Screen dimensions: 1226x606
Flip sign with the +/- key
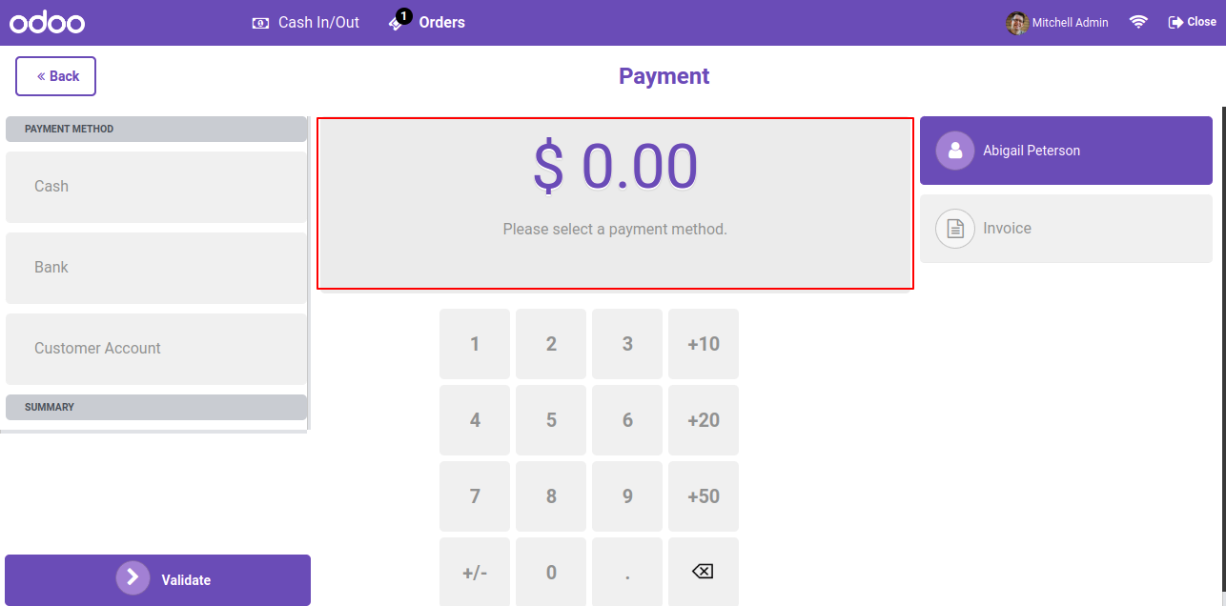[475, 572]
